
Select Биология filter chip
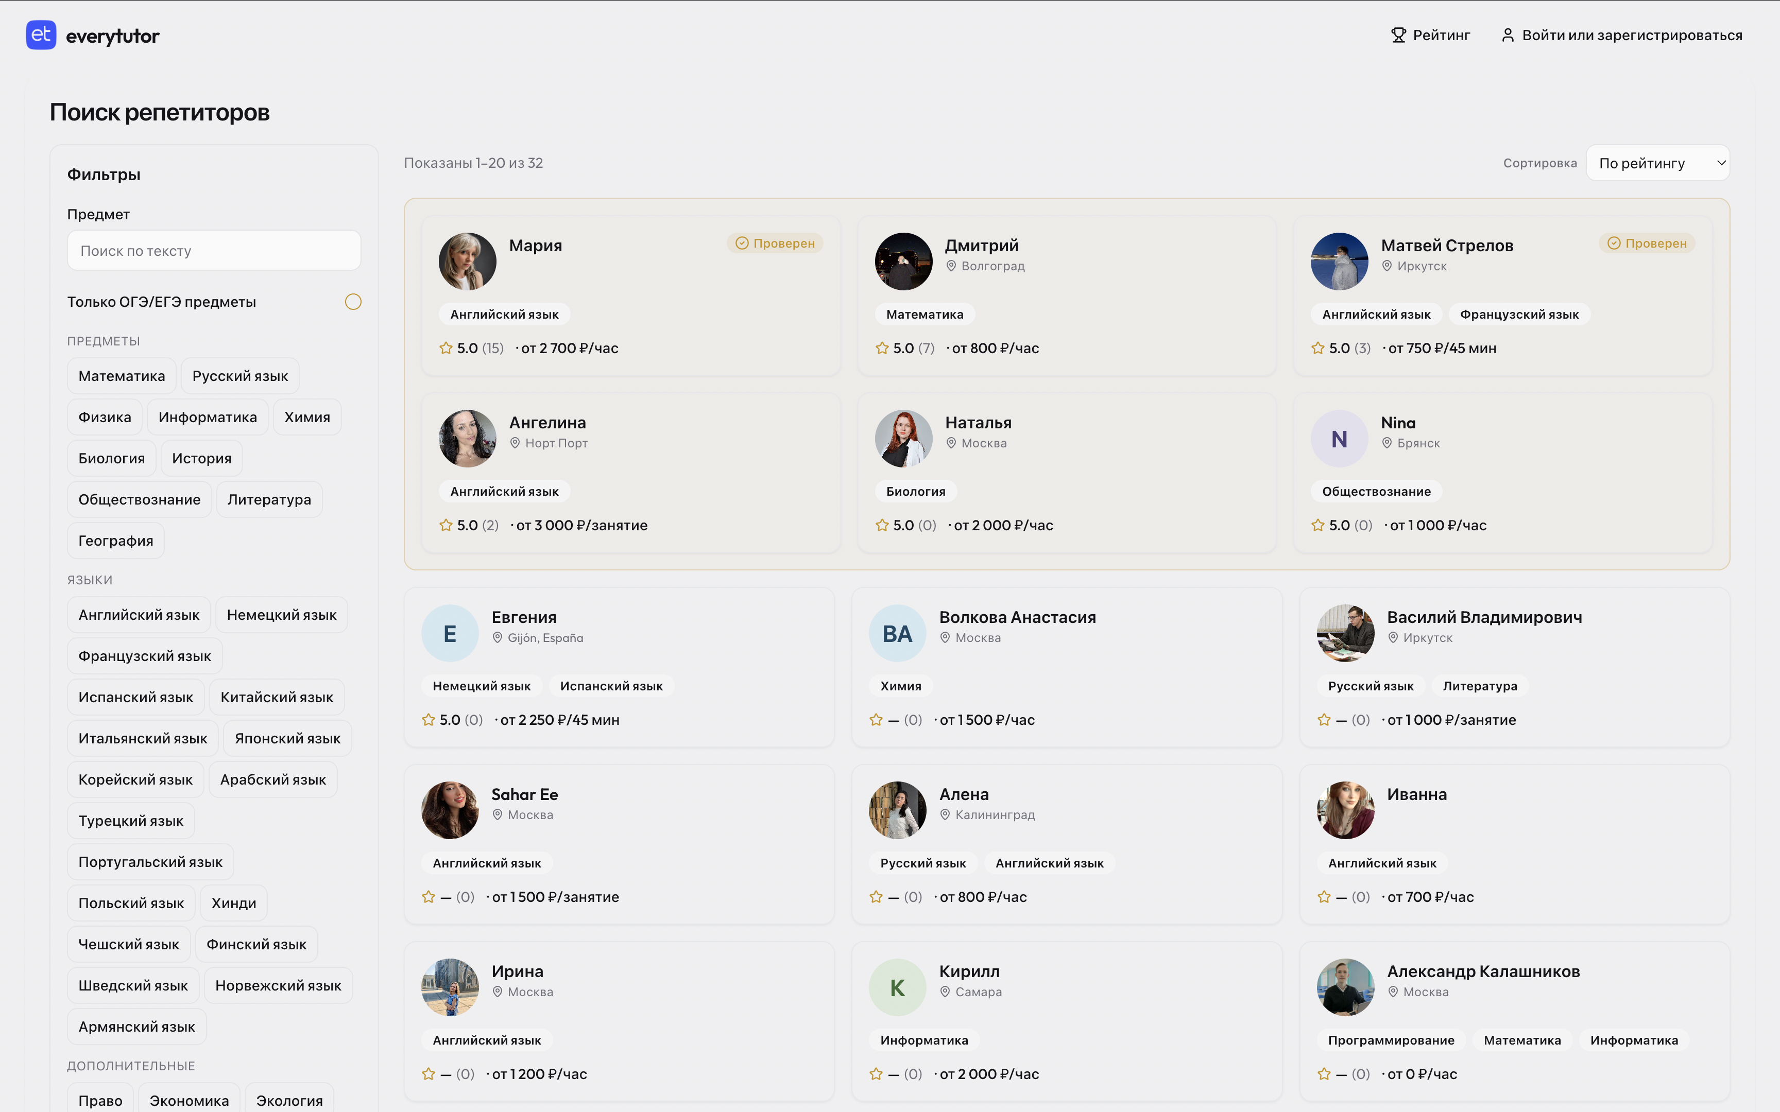[x=111, y=458]
